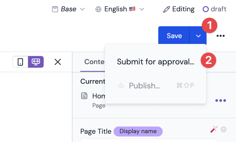This screenshot has width=236, height=142.
Task: Expand the Base variant dropdown
Action: [82, 9]
